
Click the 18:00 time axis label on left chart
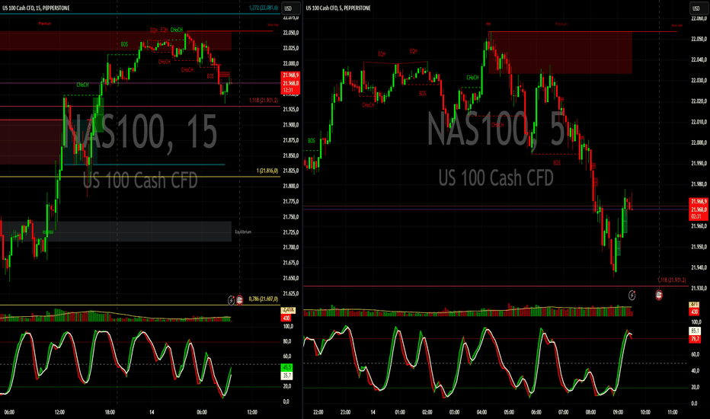coord(109,412)
